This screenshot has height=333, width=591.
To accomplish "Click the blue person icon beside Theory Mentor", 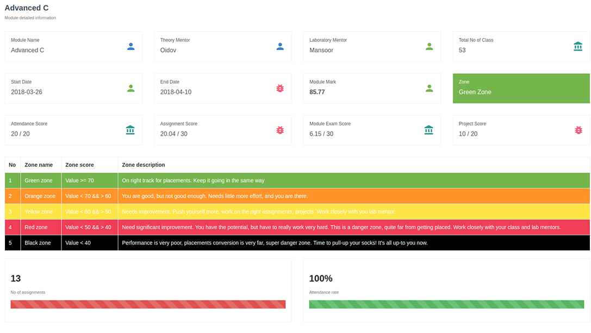I will coord(280,47).
